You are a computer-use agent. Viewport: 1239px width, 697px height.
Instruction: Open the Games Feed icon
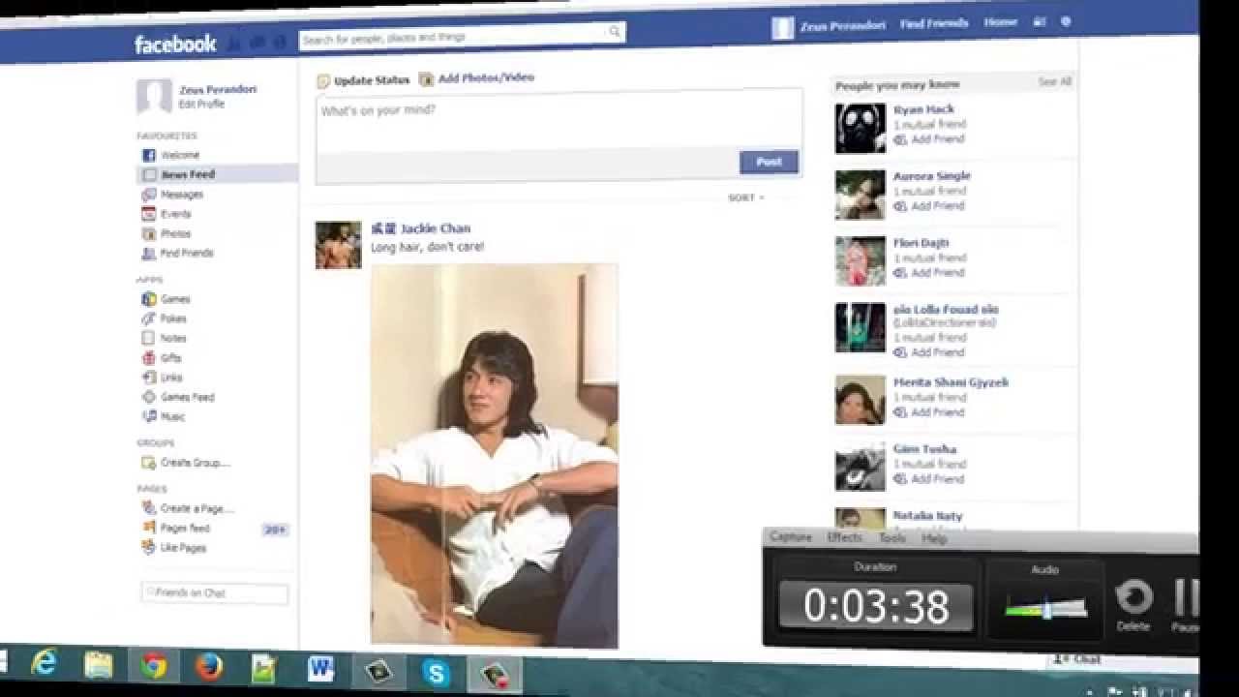pyautogui.click(x=149, y=397)
